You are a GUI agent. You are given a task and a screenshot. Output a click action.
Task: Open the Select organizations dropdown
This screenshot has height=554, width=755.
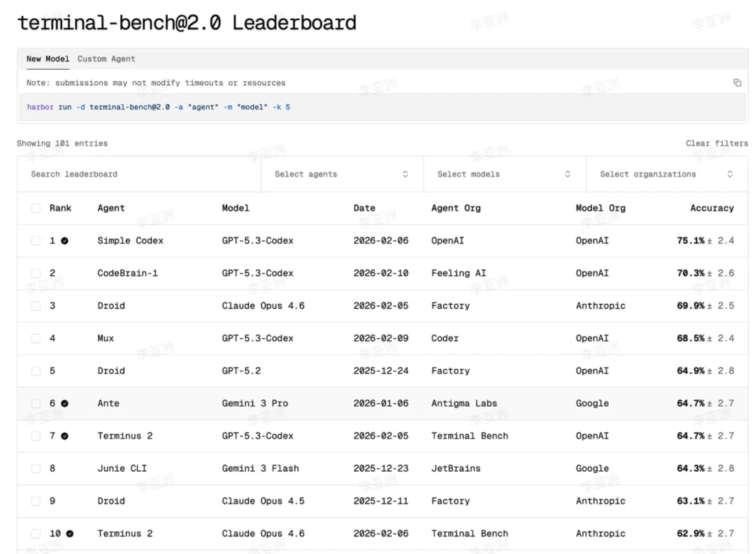tap(666, 174)
